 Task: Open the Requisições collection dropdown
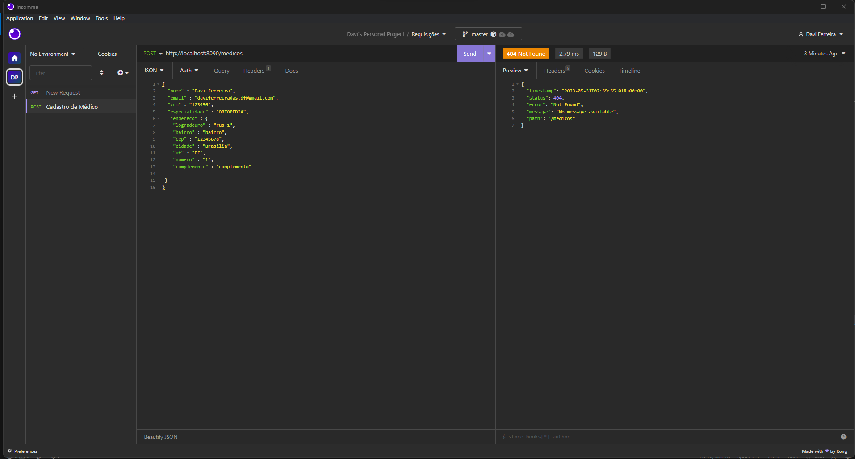428,34
